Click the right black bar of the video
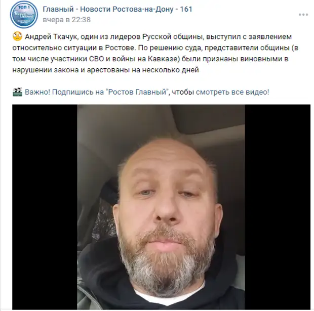 tap(278, 207)
